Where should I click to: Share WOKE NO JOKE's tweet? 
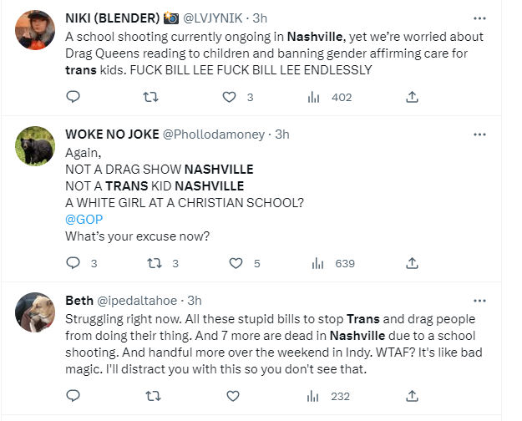pos(412,263)
